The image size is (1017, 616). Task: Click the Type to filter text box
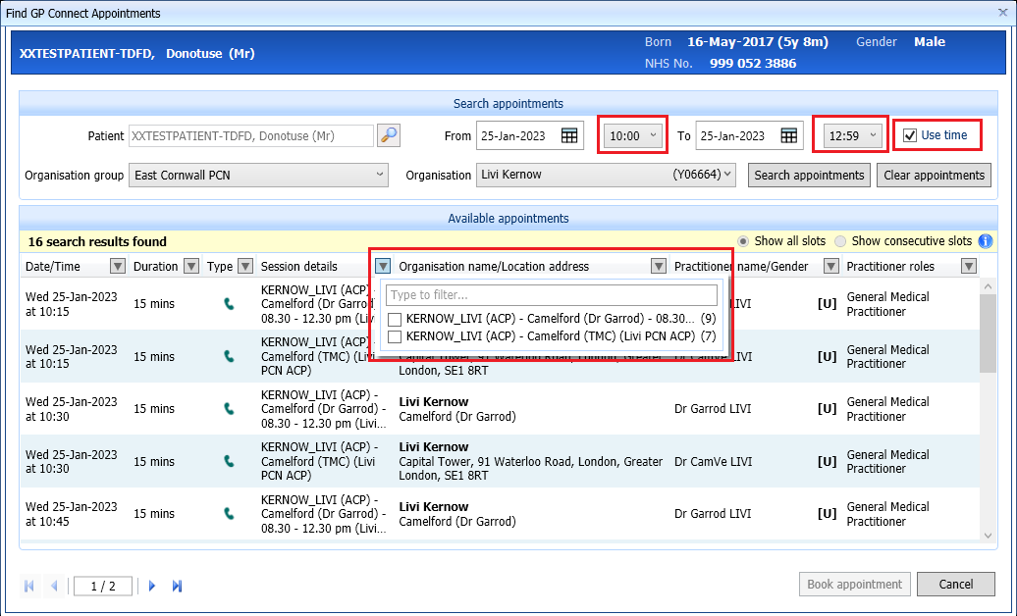point(552,295)
